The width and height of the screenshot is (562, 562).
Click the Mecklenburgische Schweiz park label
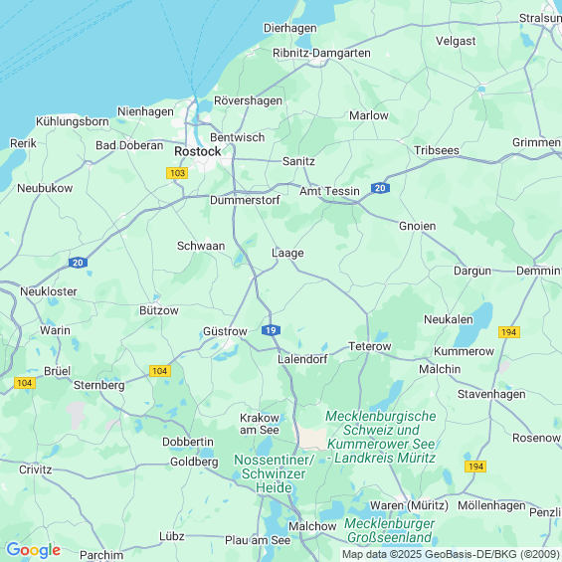(381, 437)
